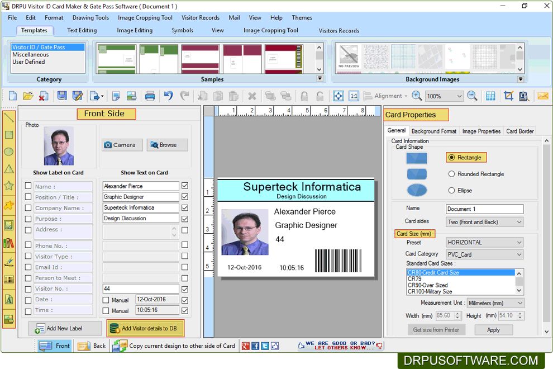The height and width of the screenshot is (369, 553).
Task: Check the Manual checkbox beside date 12-Oct-2016
Action: 106,300
